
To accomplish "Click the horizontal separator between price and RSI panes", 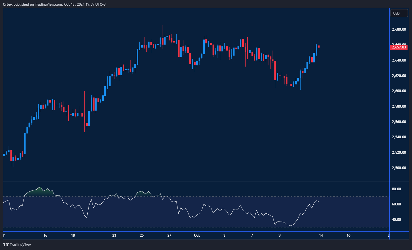I will point(196,182).
